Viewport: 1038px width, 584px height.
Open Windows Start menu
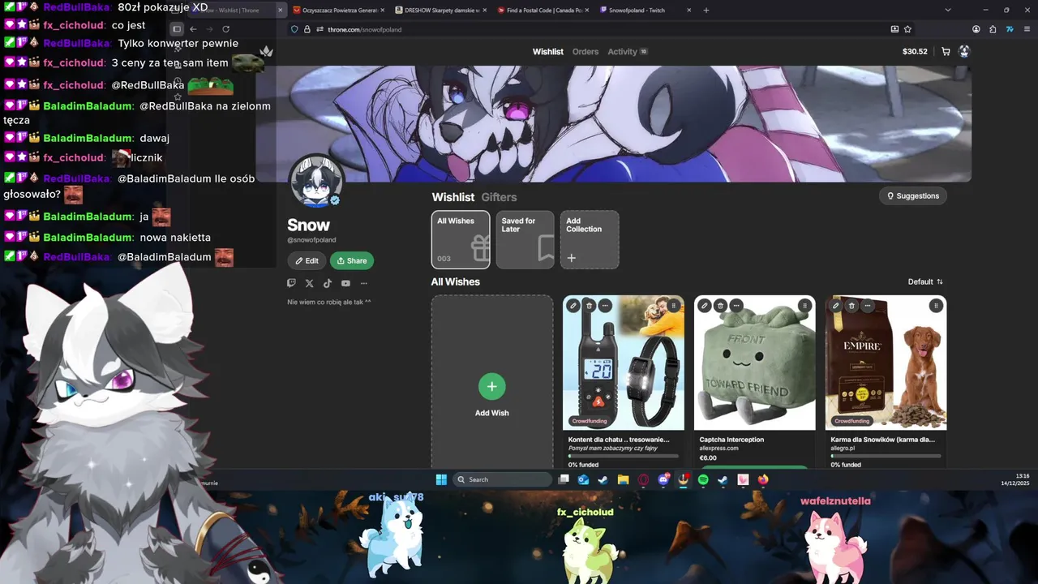point(441,479)
